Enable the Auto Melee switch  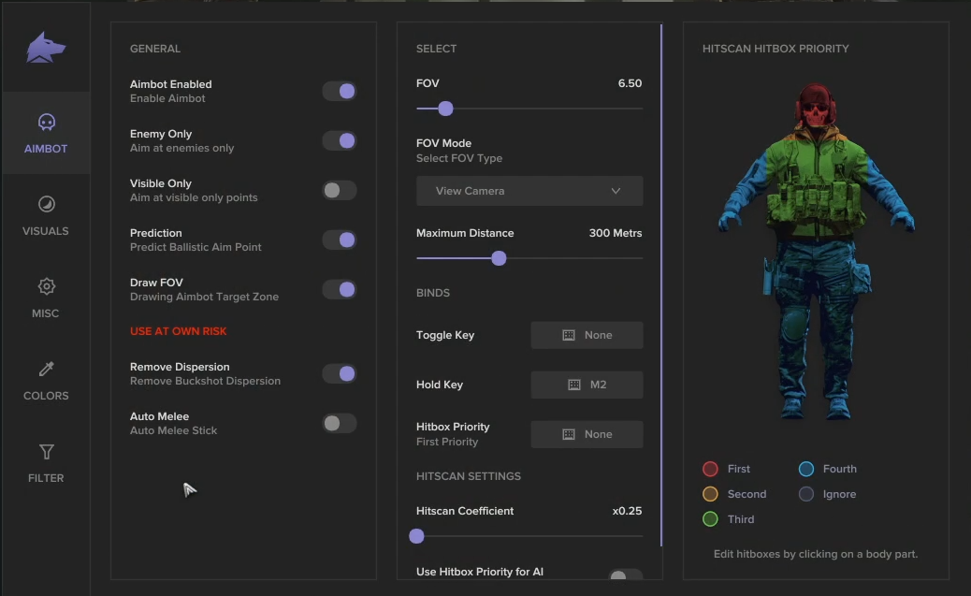click(340, 423)
